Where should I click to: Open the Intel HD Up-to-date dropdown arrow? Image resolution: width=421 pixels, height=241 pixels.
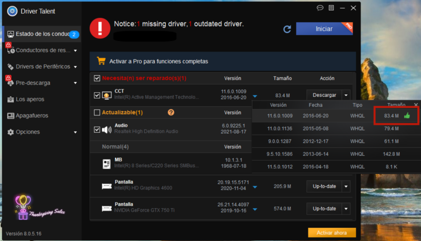tap(346, 186)
